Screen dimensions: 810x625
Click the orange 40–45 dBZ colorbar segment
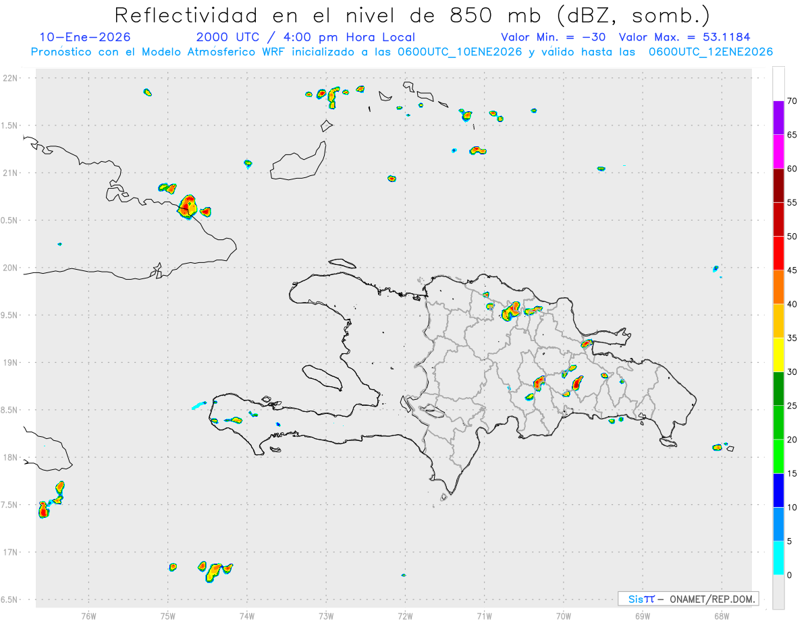[778, 287]
